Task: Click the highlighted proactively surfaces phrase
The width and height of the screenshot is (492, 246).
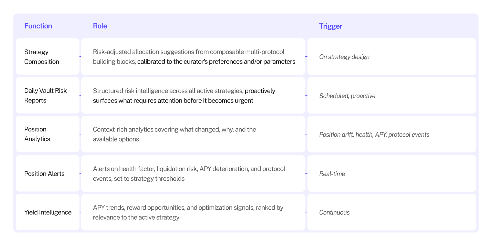Action: (x=184, y=96)
